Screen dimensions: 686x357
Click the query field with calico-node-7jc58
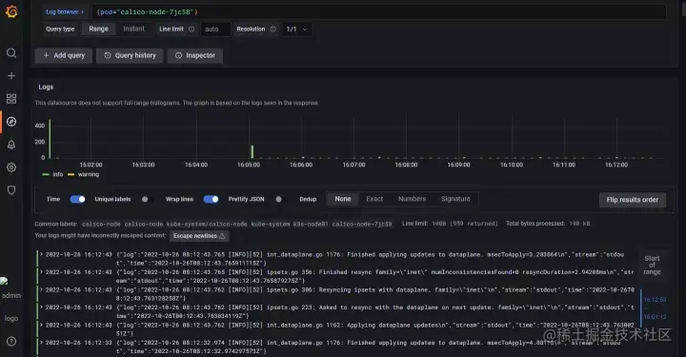[378, 11]
